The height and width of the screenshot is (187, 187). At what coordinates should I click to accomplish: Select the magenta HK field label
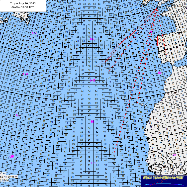93,163
